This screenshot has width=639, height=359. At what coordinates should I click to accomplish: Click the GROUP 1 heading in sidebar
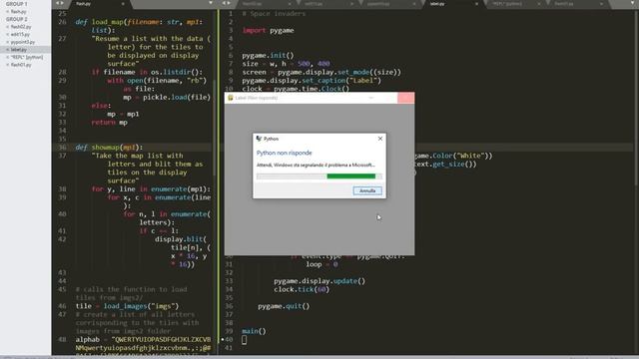coord(16,4)
